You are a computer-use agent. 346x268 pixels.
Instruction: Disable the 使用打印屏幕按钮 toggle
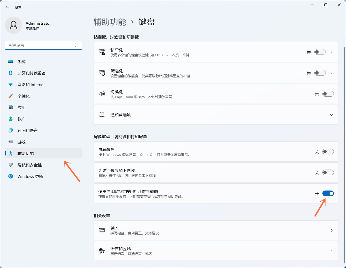pyautogui.click(x=328, y=193)
